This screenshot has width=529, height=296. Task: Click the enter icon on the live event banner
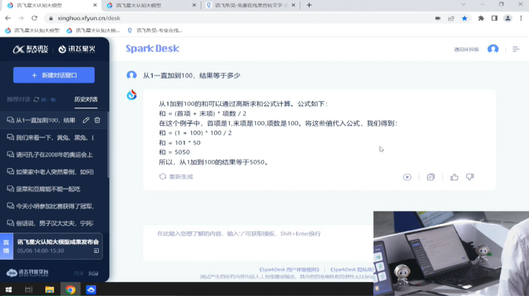tap(96, 251)
